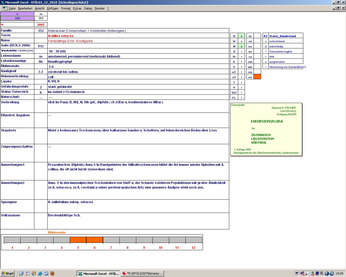This screenshot has width=346, height=277.
Task: Click the Excel workbook icon beside Datei
Action: point(5,8)
